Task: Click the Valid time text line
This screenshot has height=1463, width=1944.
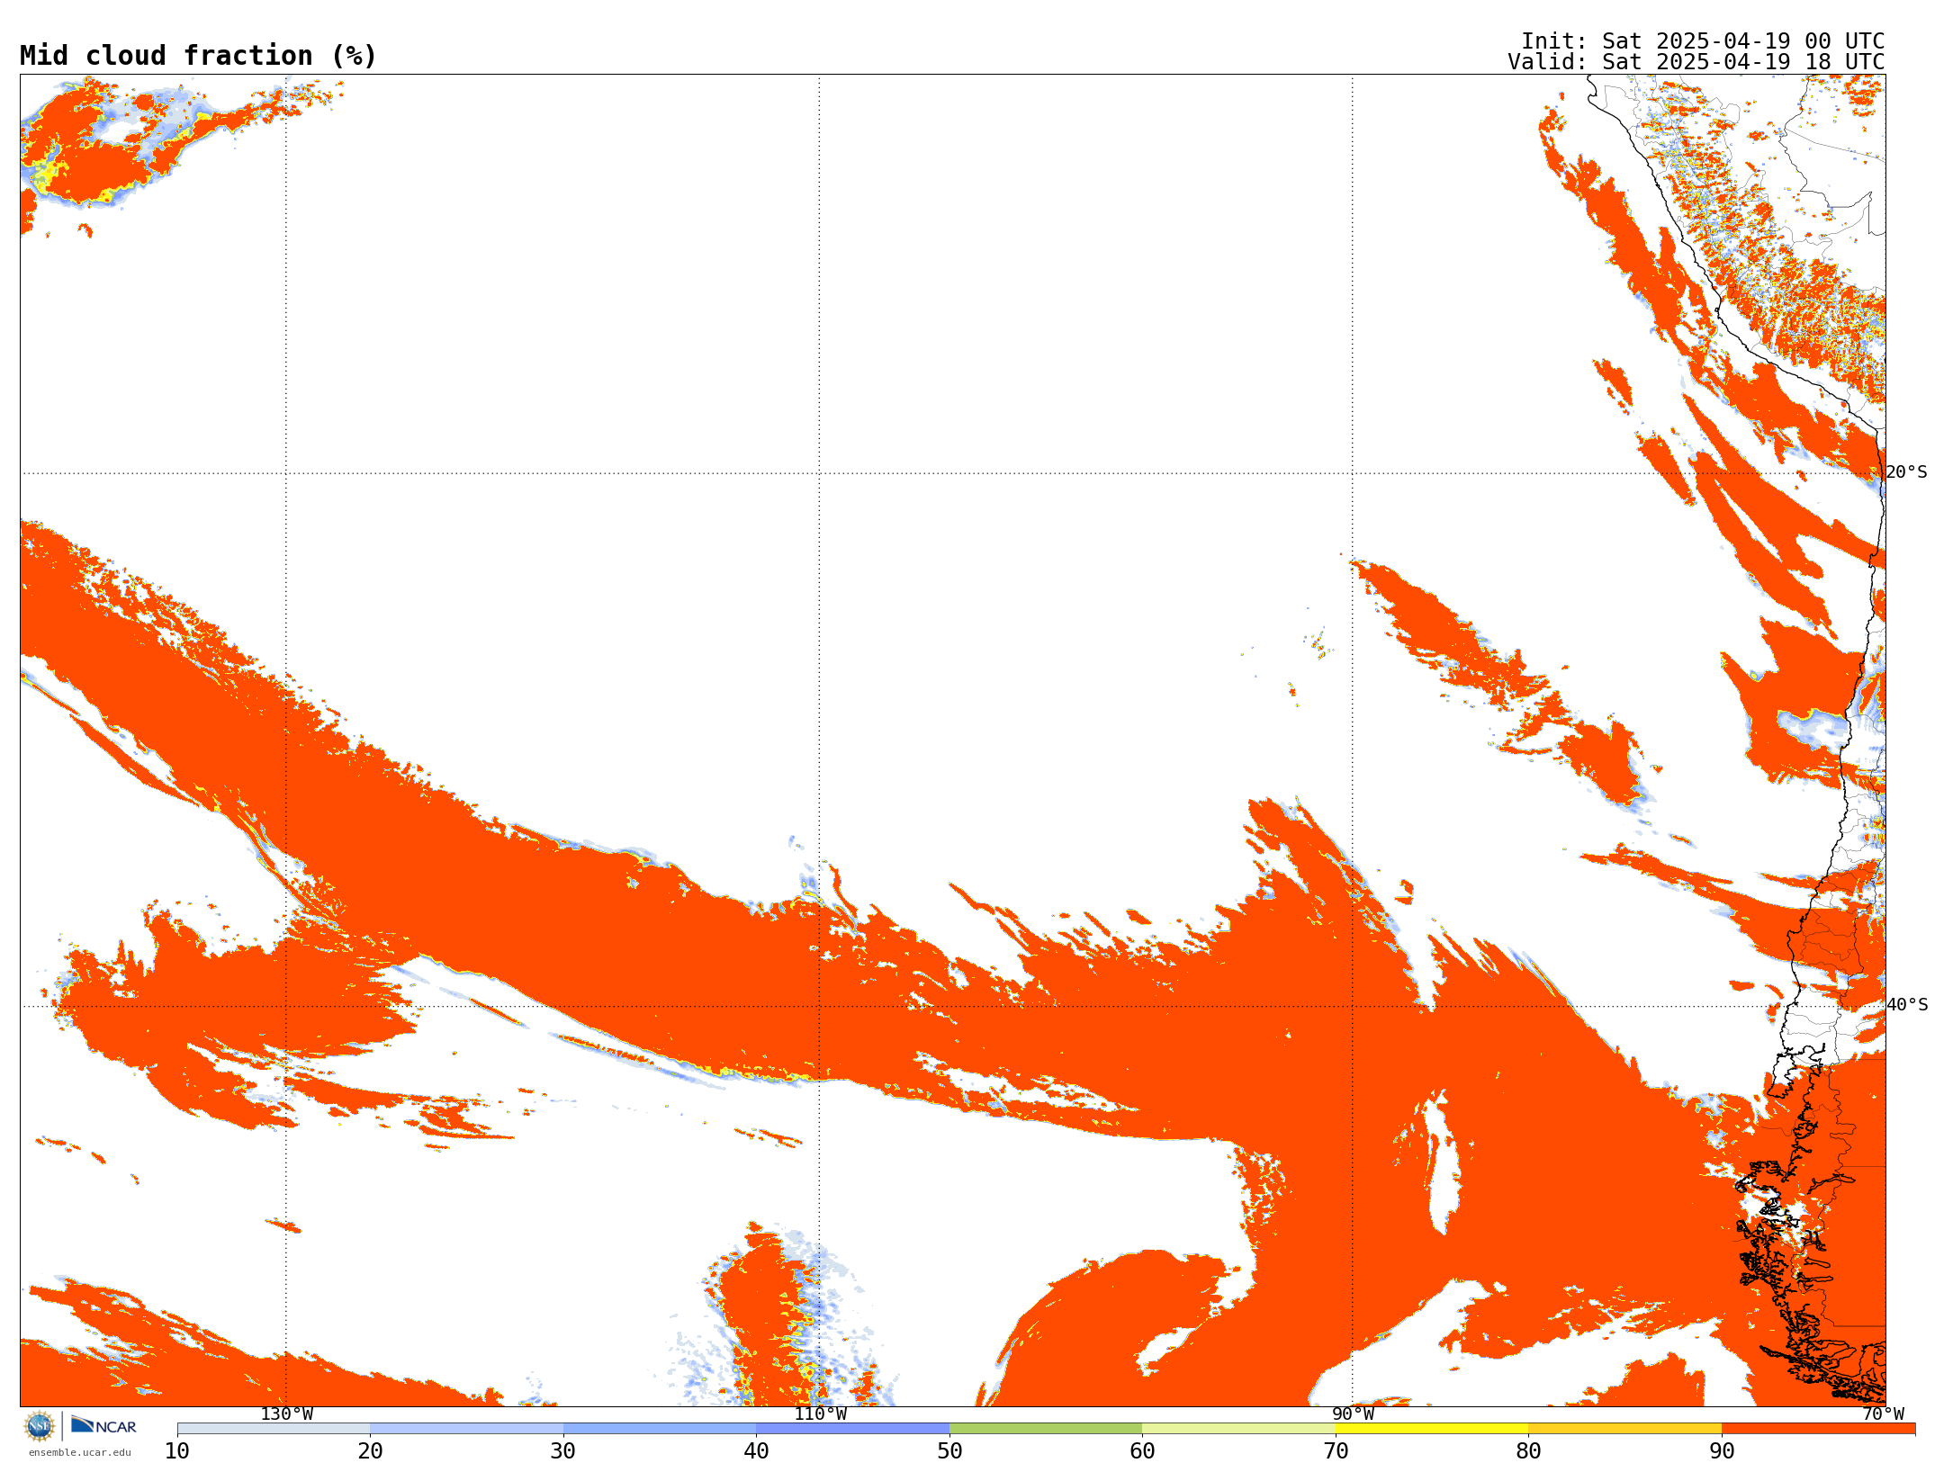Action: click(1696, 62)
